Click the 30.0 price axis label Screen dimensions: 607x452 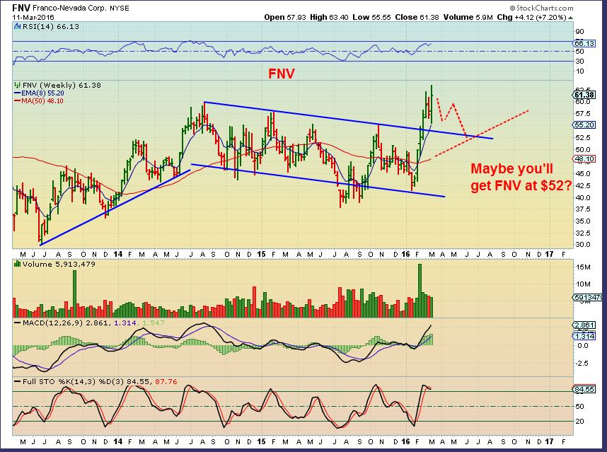[583, 245]
